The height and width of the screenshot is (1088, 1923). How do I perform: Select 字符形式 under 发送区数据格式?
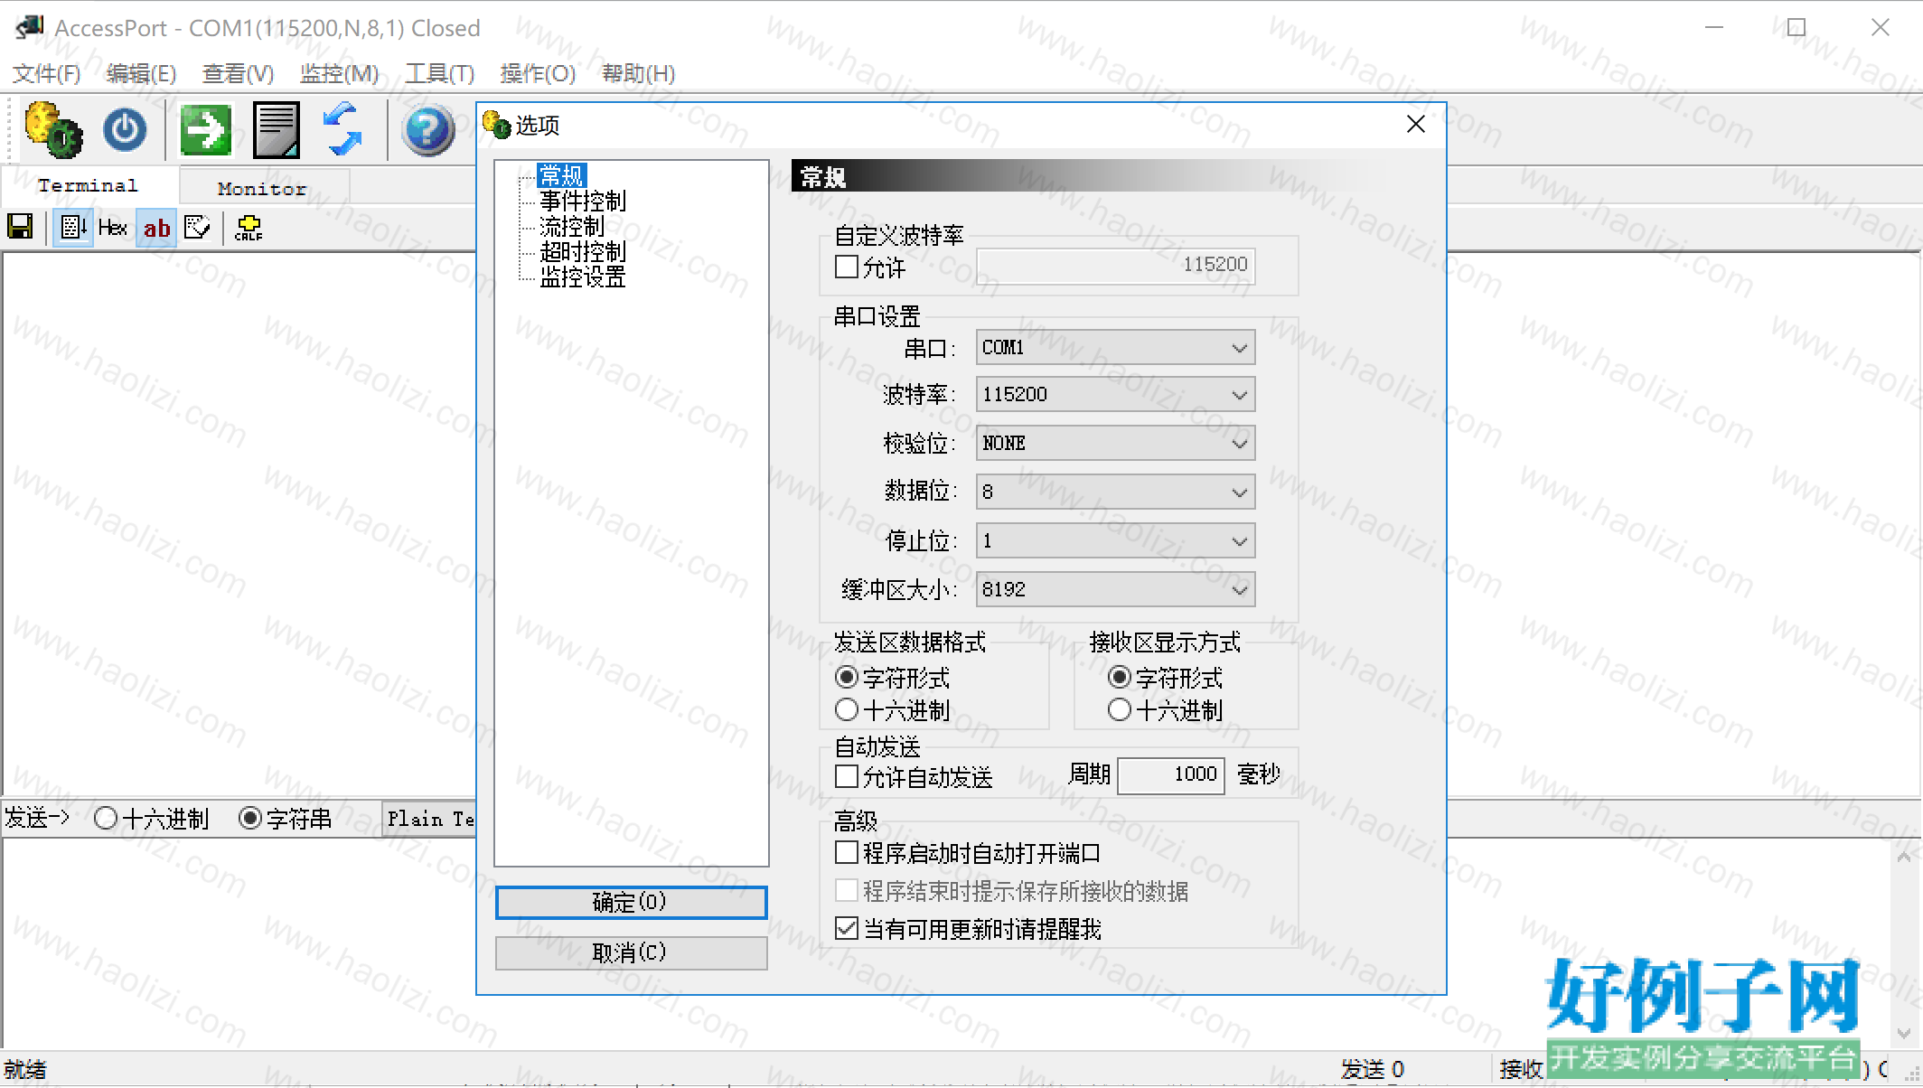847,677
